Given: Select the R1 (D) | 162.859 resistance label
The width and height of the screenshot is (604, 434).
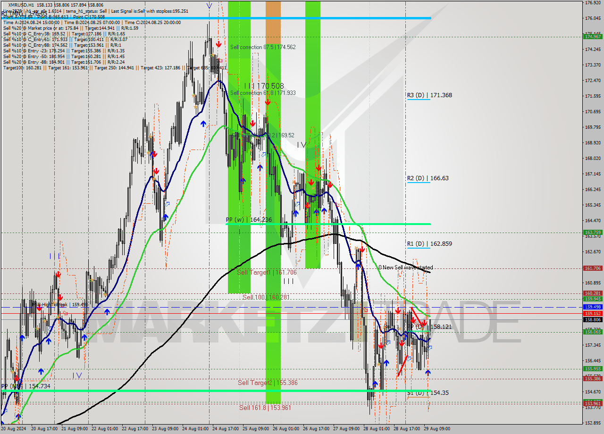Looking at the screenshot, I should [429, 244].
